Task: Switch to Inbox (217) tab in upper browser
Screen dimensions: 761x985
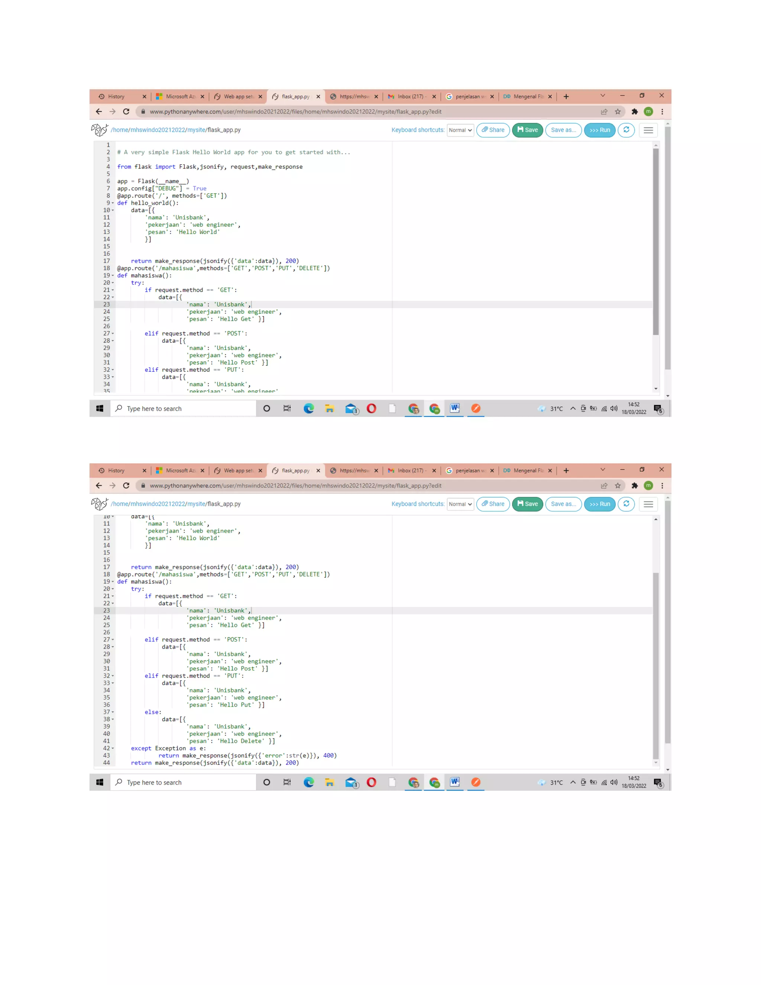Action: [x=411, y=97]
